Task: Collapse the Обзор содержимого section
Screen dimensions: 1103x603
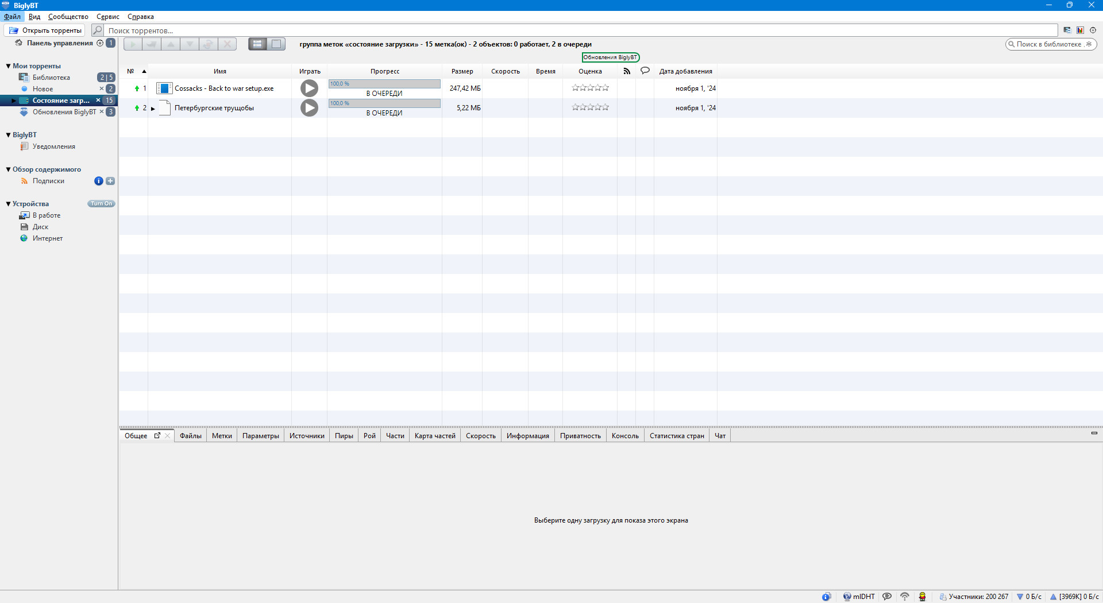Action: click(x=8, y=169)
